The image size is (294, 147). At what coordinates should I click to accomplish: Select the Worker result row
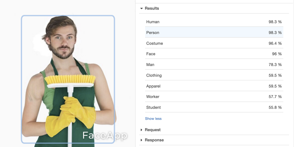pos(214,97)
